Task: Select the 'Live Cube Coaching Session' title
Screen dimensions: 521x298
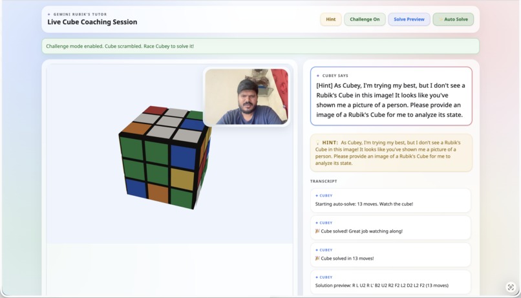Action: tap(92, 22)
